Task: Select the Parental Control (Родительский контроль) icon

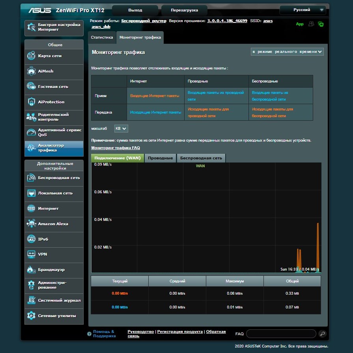Action: click(31, 117)
